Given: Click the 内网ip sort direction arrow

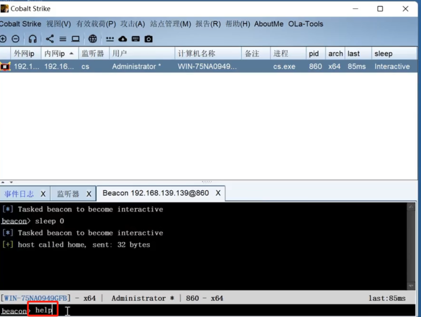Looking at the screenshot, I should point(72,53).
